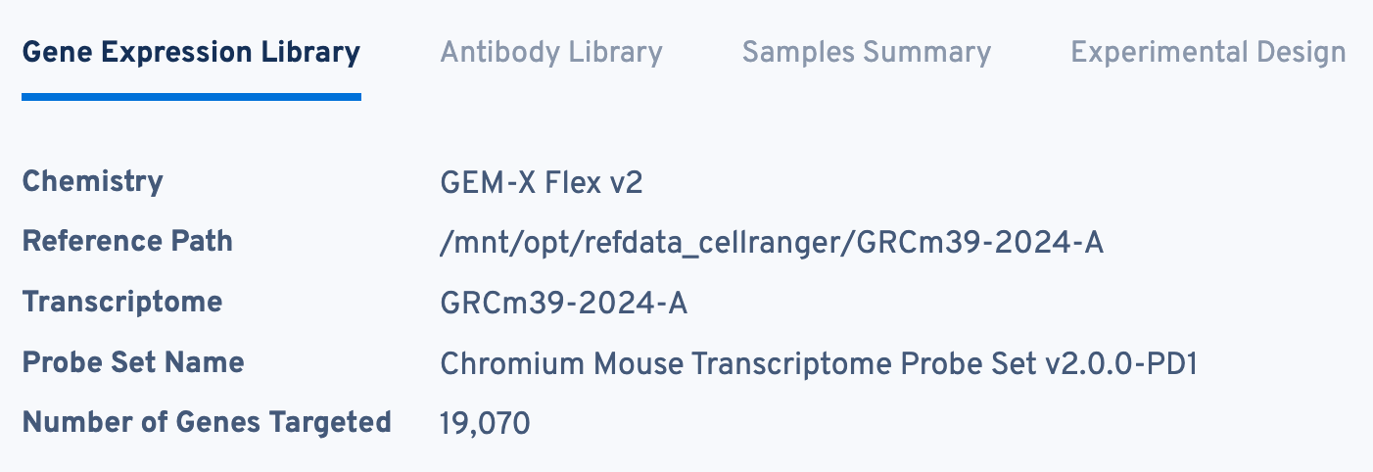Select the GEM-X Flex v2 chemistry value
1373x472 pixels.
coord(542,183)
